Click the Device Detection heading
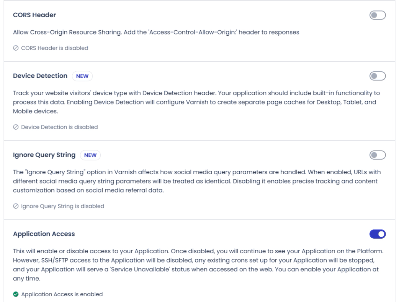This screenshot has height=302, width=399. pos(40,76)
